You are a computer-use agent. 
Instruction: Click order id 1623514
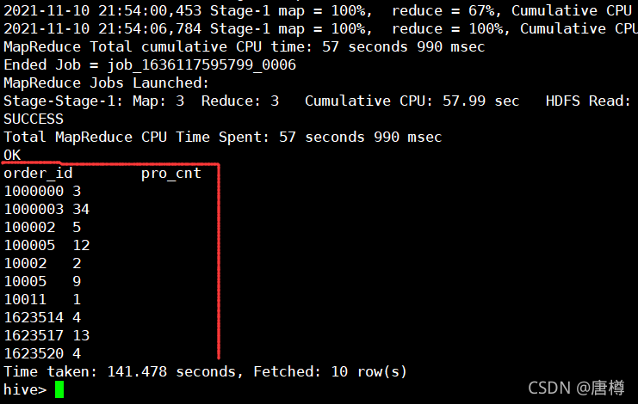click(x=34, y=317)
